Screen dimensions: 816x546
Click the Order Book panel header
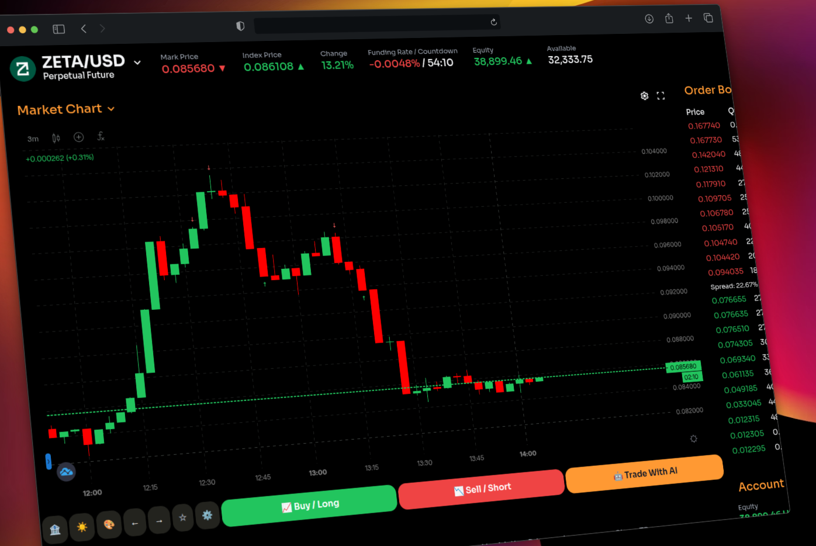point(708,89)
